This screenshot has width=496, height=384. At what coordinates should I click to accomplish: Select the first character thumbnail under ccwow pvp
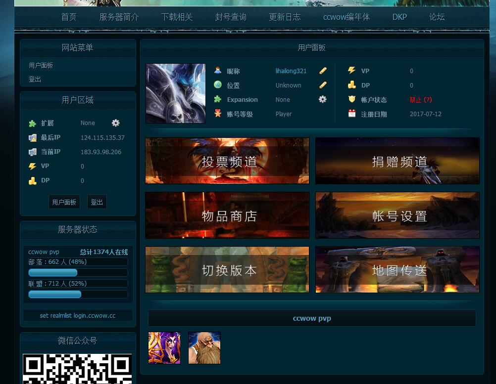click(164, 347)
